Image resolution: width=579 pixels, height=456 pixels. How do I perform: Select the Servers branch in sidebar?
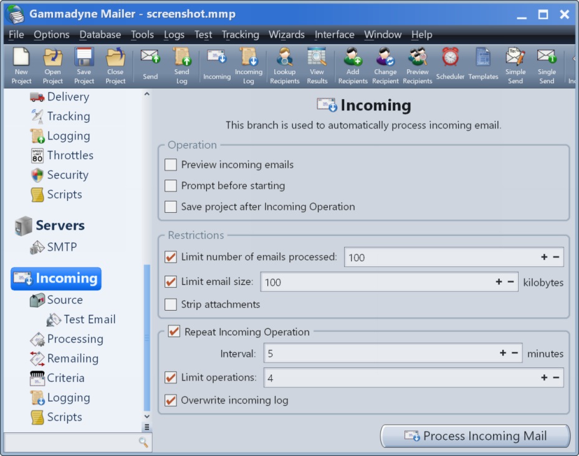click(x=50, y=225)
